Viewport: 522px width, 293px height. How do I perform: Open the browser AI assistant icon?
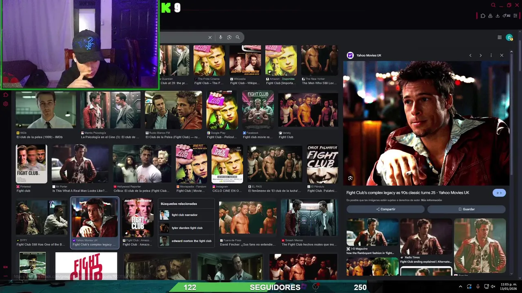[x=507, y=16]
